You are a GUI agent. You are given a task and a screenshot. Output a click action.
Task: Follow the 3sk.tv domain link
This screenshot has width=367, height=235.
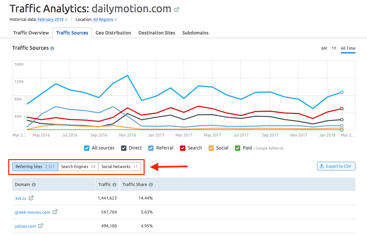click(20, 198)
